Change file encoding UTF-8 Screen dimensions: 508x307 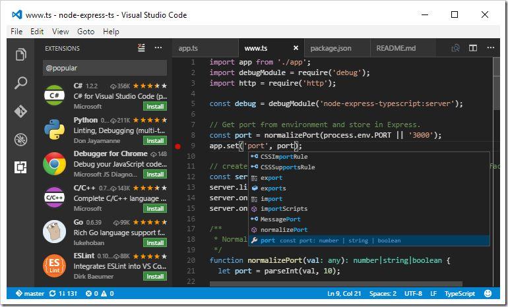tap(413, 294)
